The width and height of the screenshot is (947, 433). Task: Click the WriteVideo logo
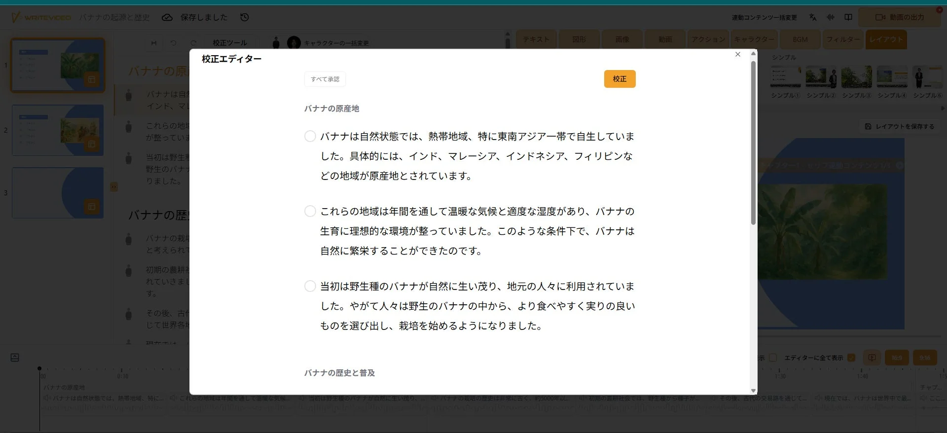pyautogui.click(x=41, y=18)
